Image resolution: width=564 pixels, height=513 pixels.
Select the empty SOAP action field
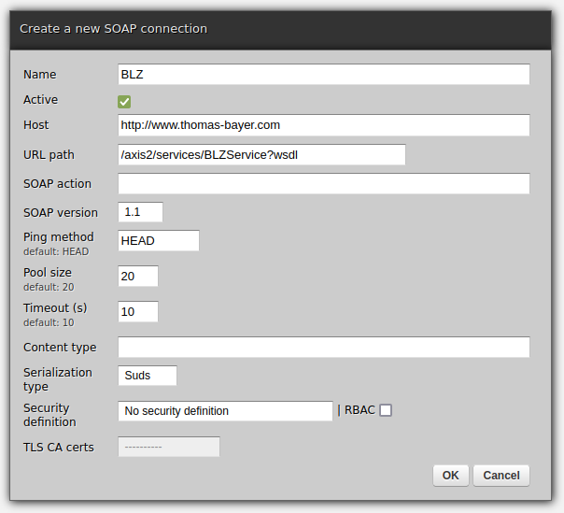tap(323, 184)
